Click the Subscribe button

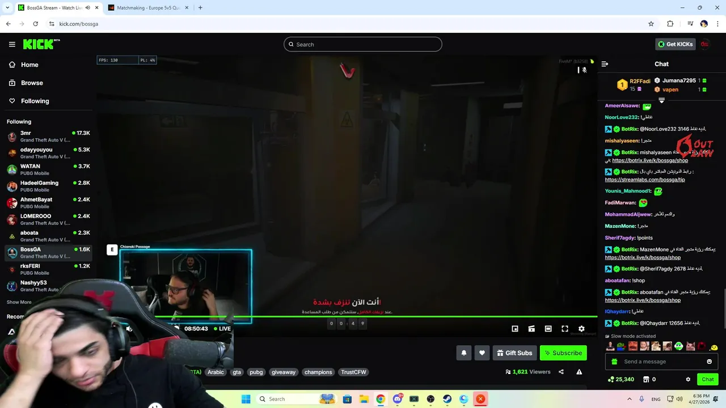563,353
